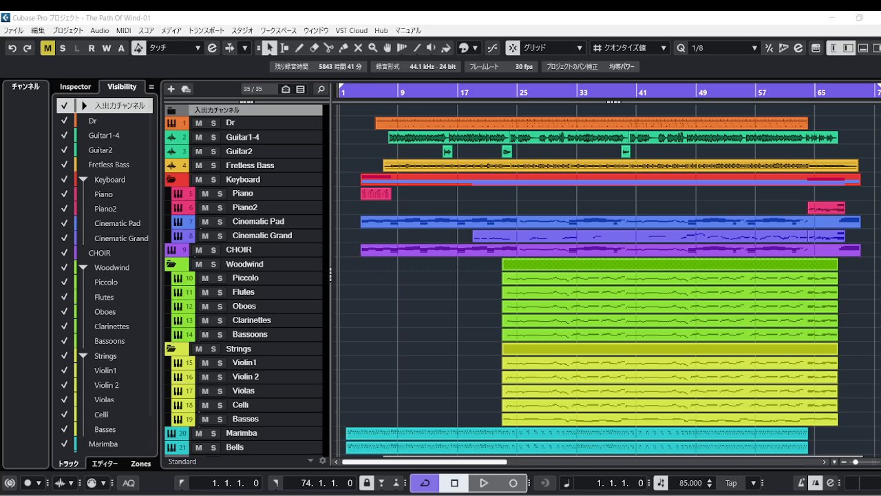Click the チャンネル tab button
This screenshot has height=496, width=881.
coord(25,87)
